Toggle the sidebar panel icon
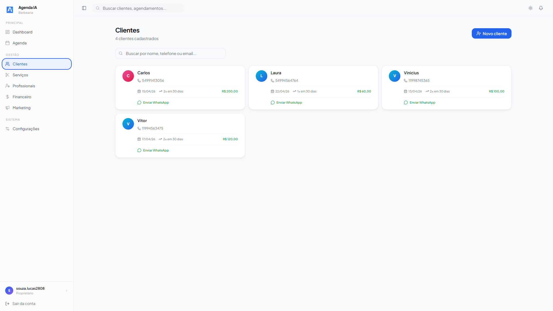 point(84,8)
